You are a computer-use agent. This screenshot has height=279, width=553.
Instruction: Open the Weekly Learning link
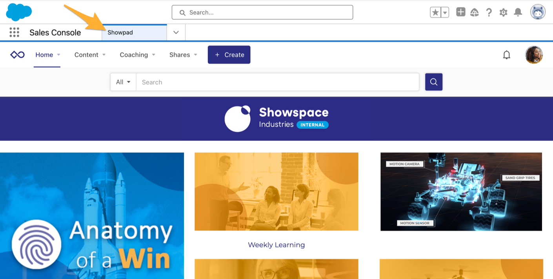276,245
